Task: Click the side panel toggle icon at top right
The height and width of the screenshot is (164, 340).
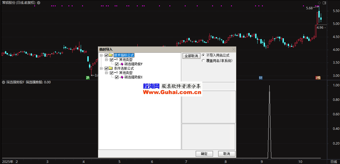Action: point(324,3)
